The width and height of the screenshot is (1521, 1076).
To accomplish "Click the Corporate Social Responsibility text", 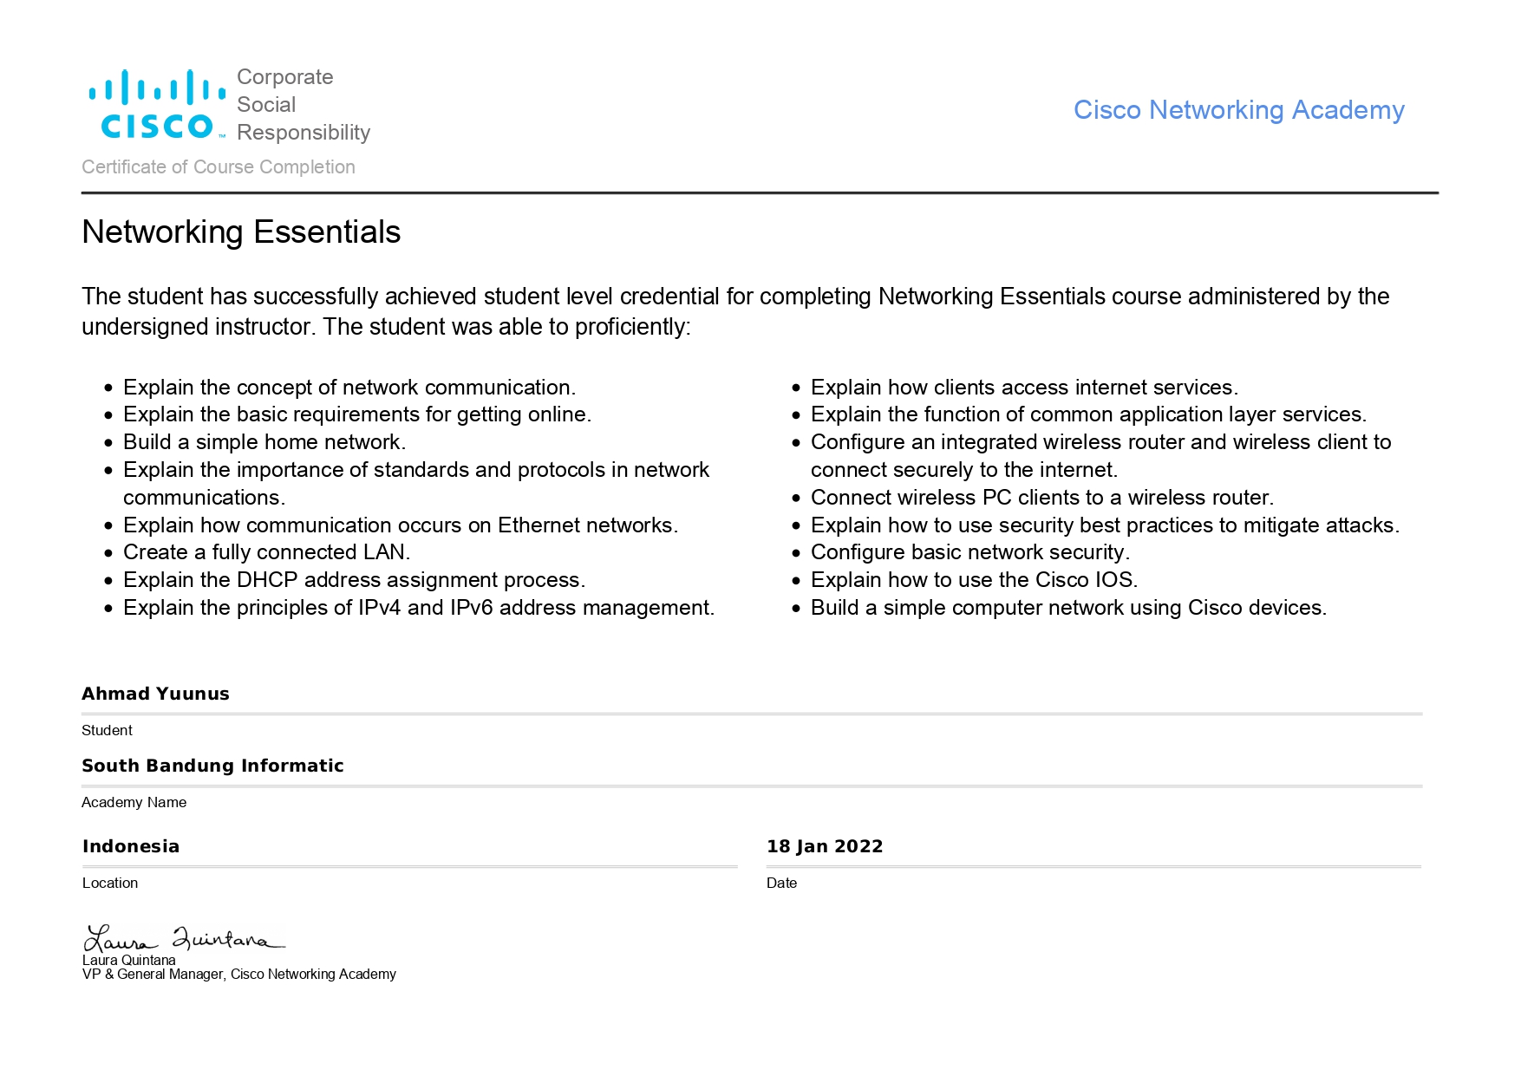I will click(x=303, y=105).
